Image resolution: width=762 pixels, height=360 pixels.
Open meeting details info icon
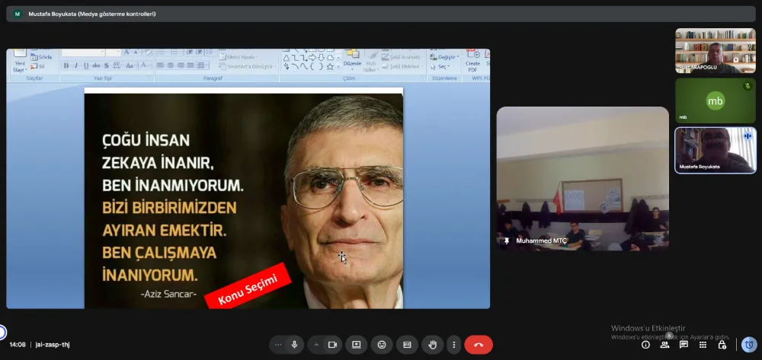click(645, 345)
